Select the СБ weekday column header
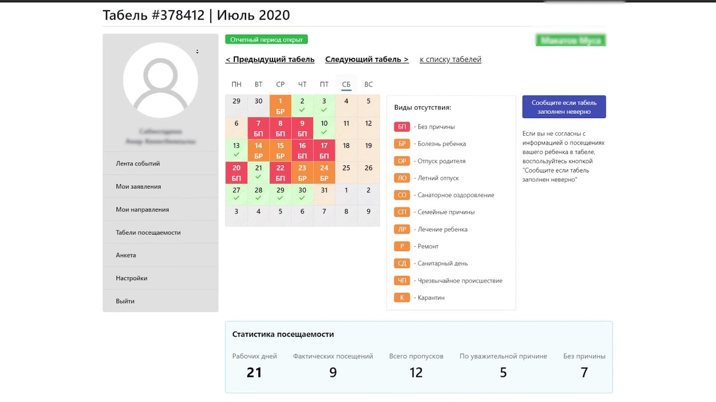Image resolution: width=716 pixels, height=402 pixels. [346, 84]
